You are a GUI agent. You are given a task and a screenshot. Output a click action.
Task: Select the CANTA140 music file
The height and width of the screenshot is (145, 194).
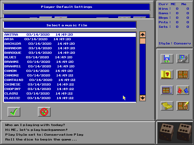[70, 80]
